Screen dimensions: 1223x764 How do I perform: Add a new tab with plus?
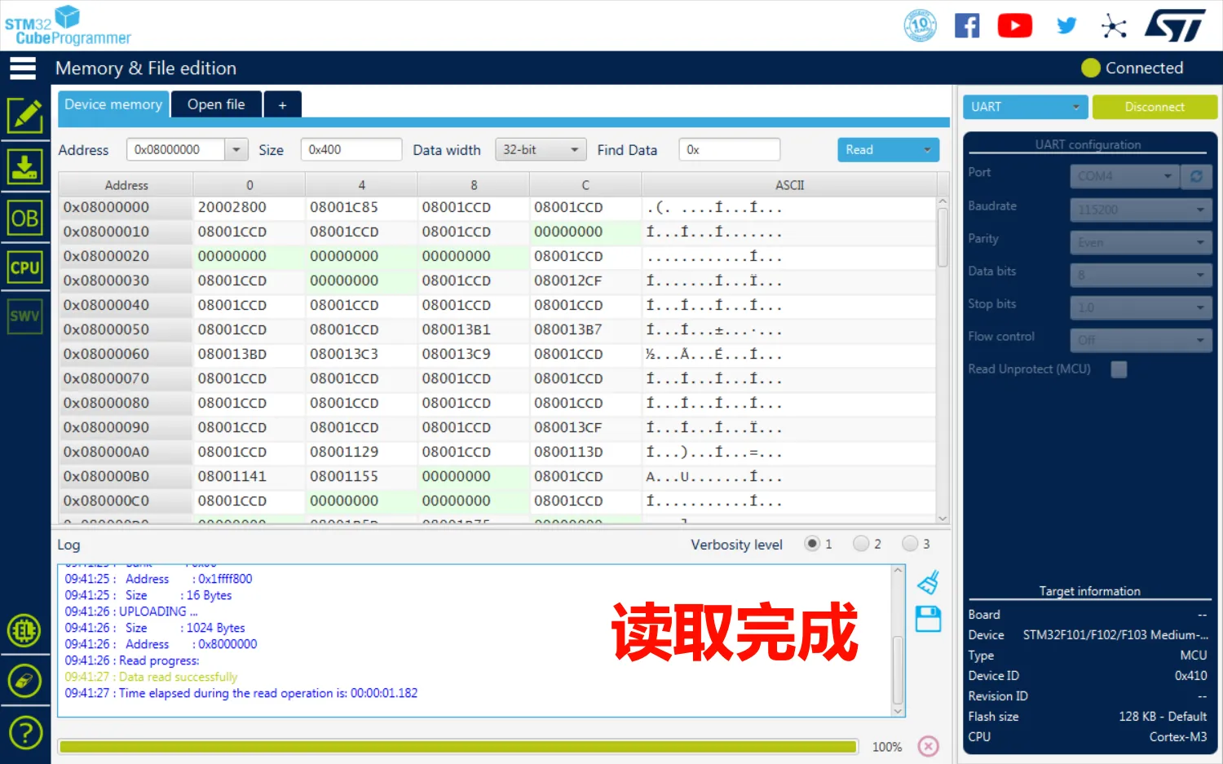tap(282, 105)
